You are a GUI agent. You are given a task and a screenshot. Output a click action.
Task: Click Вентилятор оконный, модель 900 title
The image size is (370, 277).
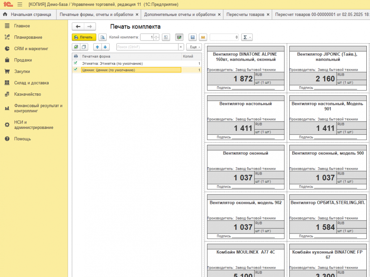(328, 153)
